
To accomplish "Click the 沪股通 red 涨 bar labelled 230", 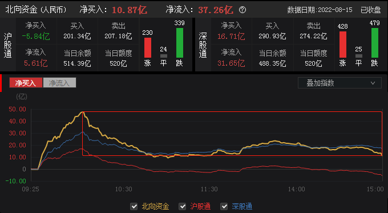I will [147, 47].
